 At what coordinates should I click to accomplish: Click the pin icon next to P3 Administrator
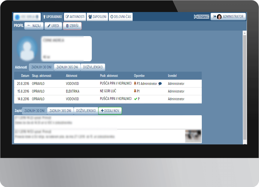click(x=135, y=84)
